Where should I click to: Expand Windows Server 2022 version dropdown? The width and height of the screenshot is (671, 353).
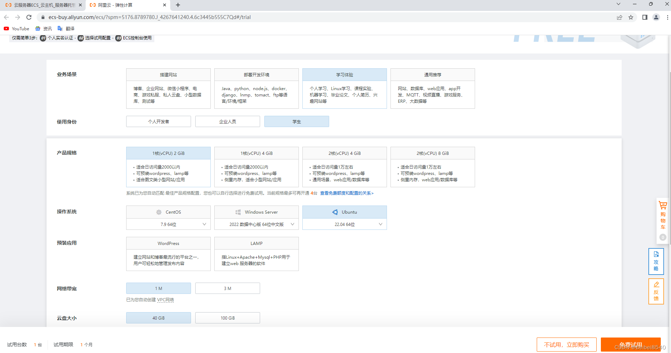257,224
